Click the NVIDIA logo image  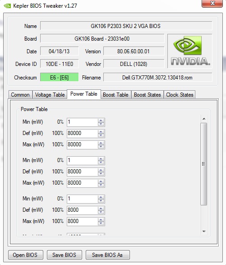190,51
